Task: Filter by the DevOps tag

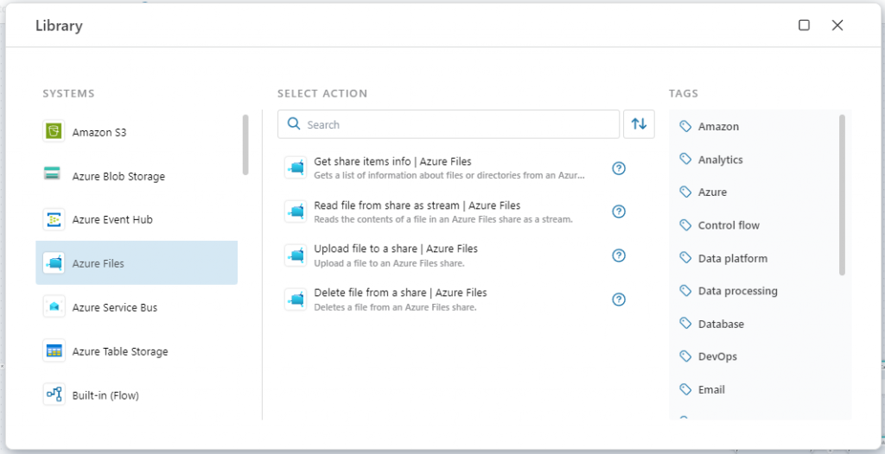Action: 717,356
